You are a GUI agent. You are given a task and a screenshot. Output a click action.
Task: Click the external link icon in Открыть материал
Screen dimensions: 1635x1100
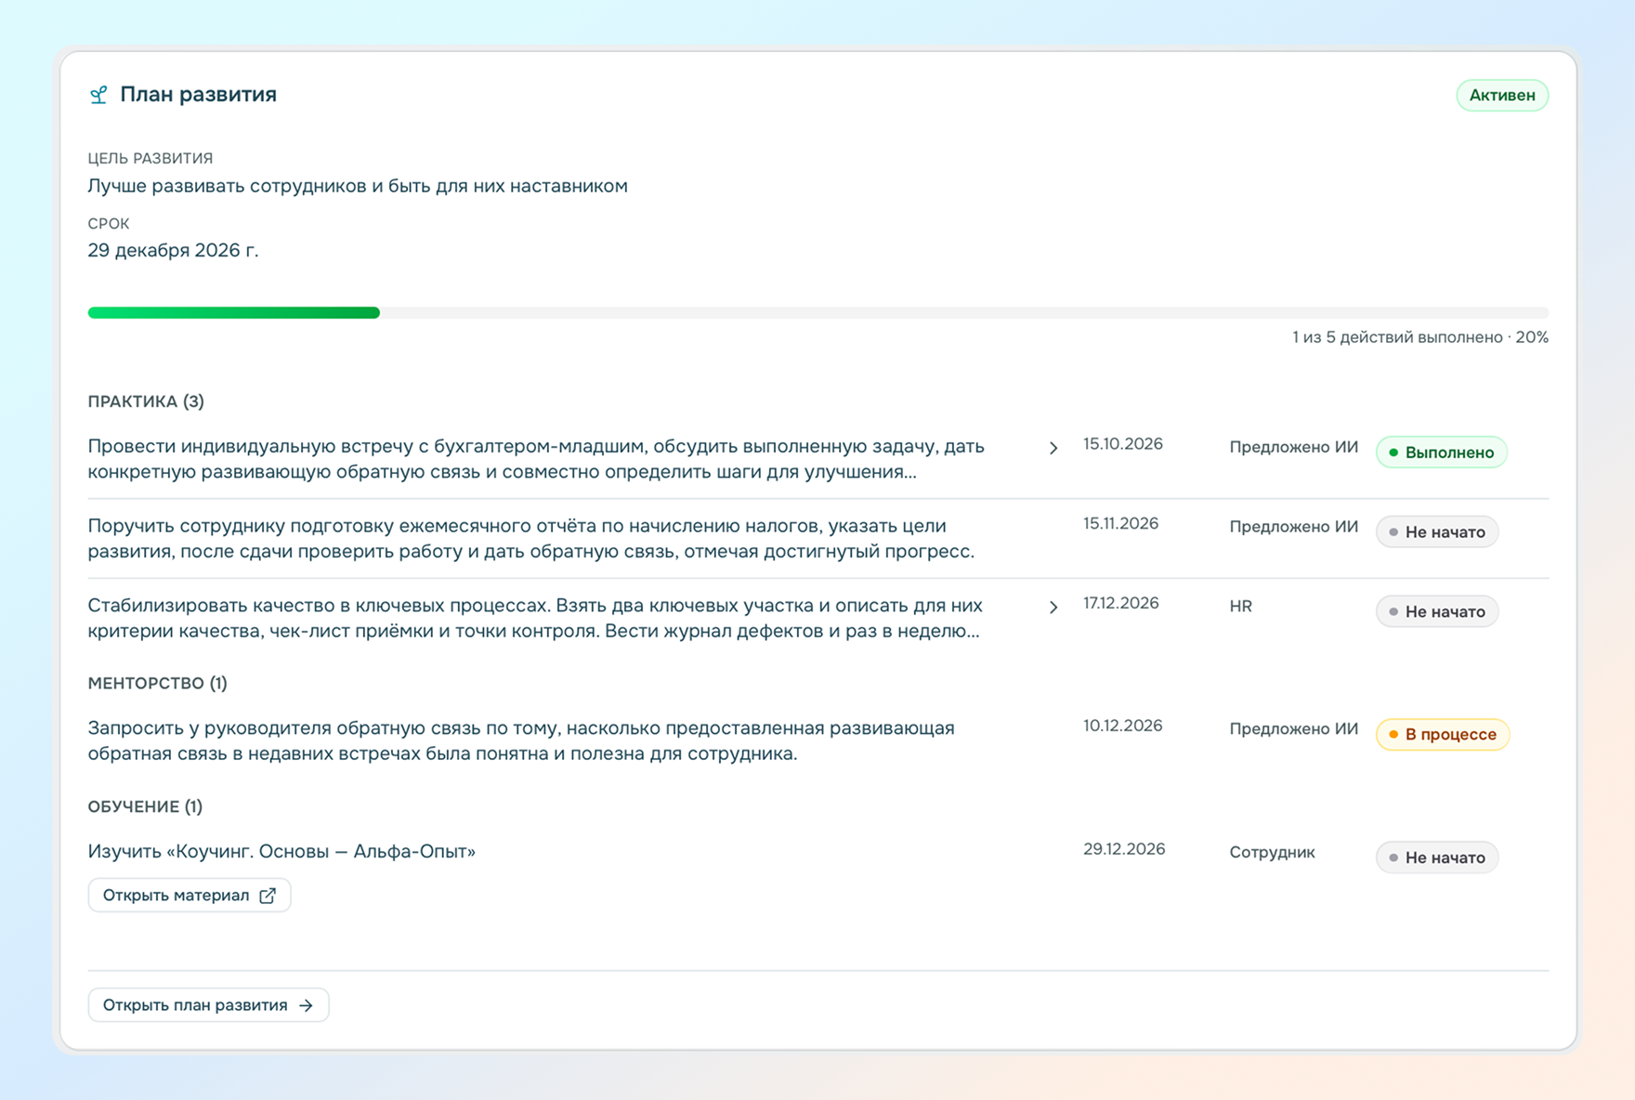coord(268,896)
